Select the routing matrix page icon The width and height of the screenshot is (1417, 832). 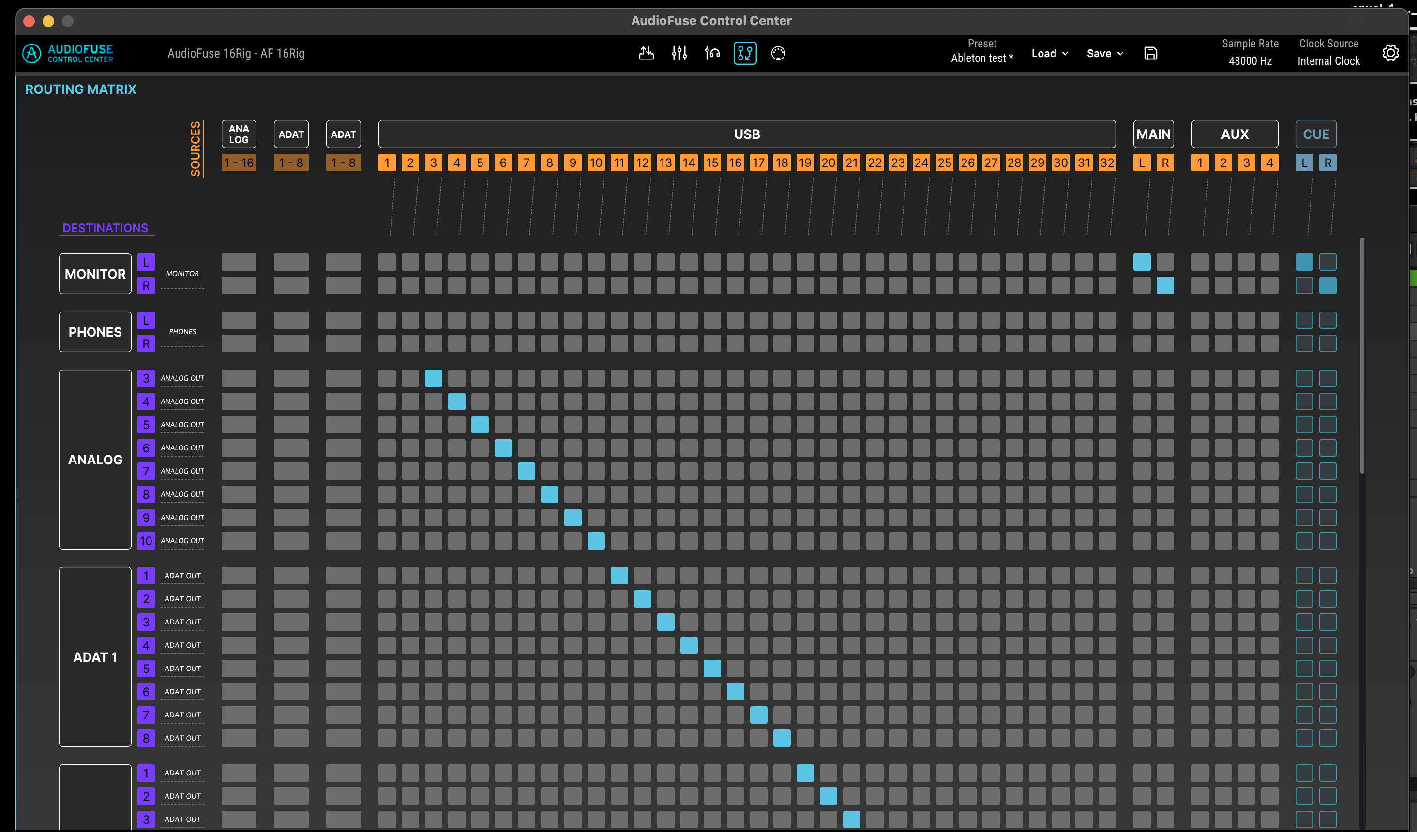[x=745, y=53]
